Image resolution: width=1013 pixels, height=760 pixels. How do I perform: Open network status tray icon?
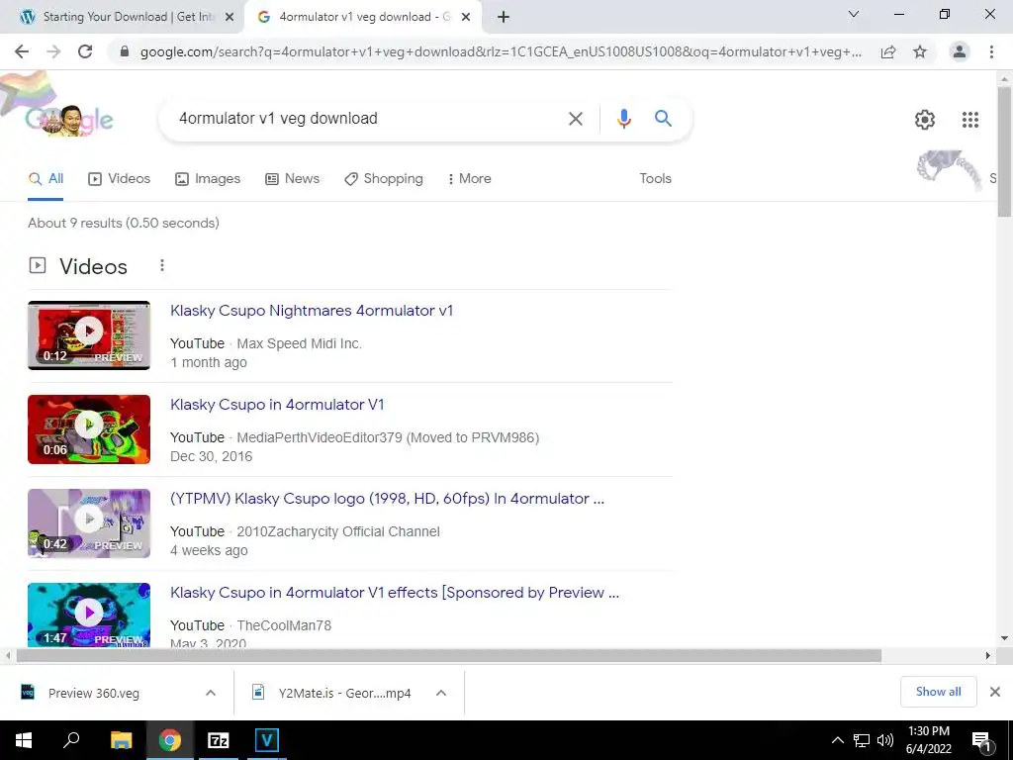click(862, 740)
